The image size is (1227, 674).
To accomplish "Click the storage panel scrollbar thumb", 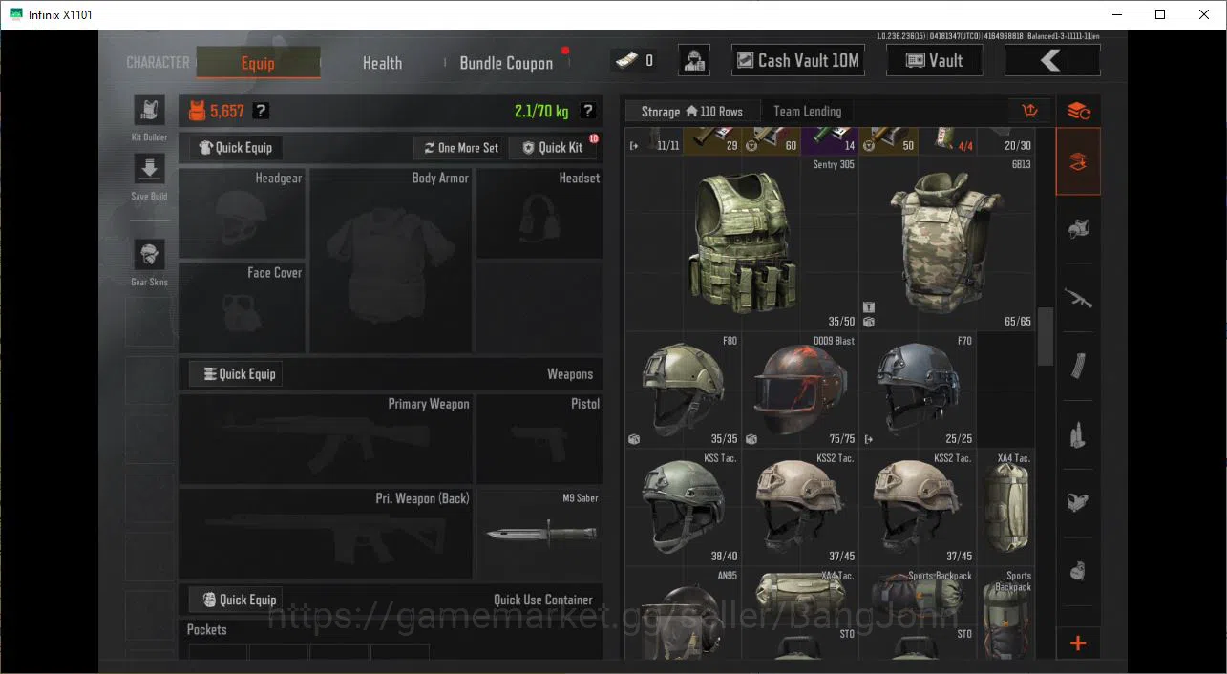I will (1046, 336).
